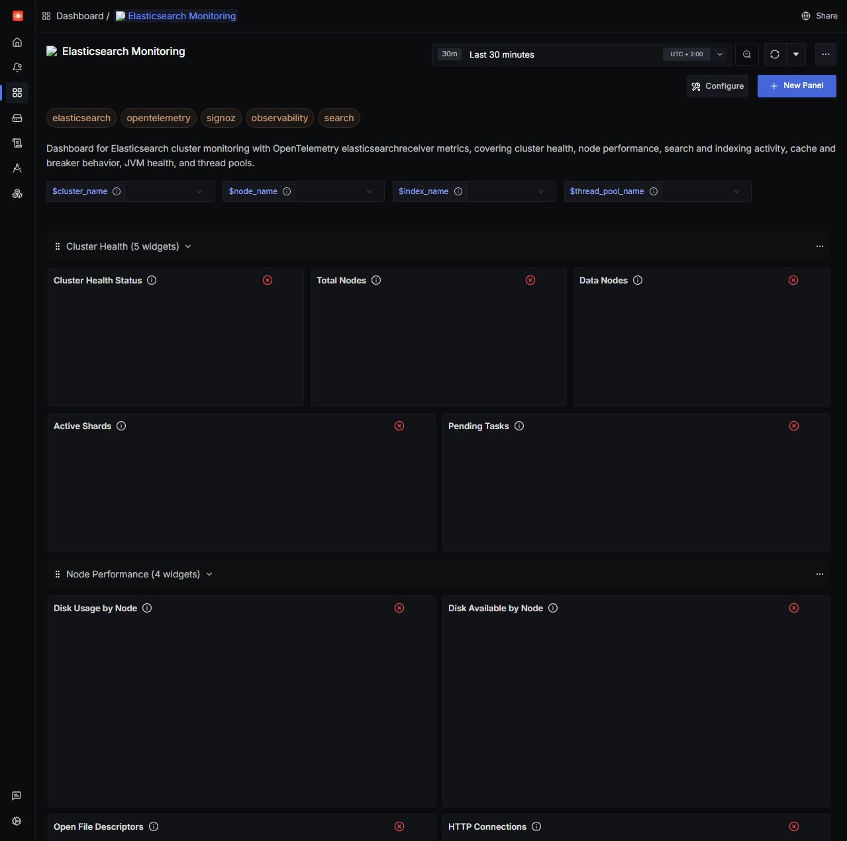Open dashboard options three-dot menu
Image resolution: width=847 pixels, height=841 pixels.
coord(825,54)
